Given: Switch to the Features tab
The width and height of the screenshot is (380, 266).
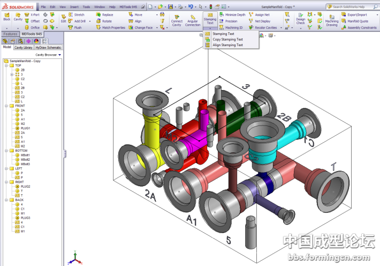Looking at the screenshot, I should click(10, 34).
